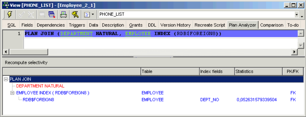Click EMPLOYEE table cell in RDB$FOREIGN8 row

click(x=153, y=100)
